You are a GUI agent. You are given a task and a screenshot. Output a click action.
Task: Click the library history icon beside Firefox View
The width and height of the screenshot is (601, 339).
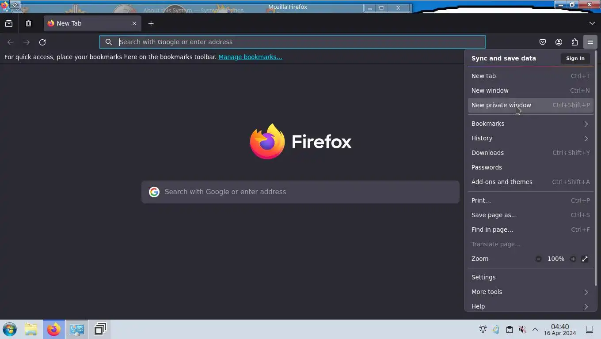[x=29, y=23]
